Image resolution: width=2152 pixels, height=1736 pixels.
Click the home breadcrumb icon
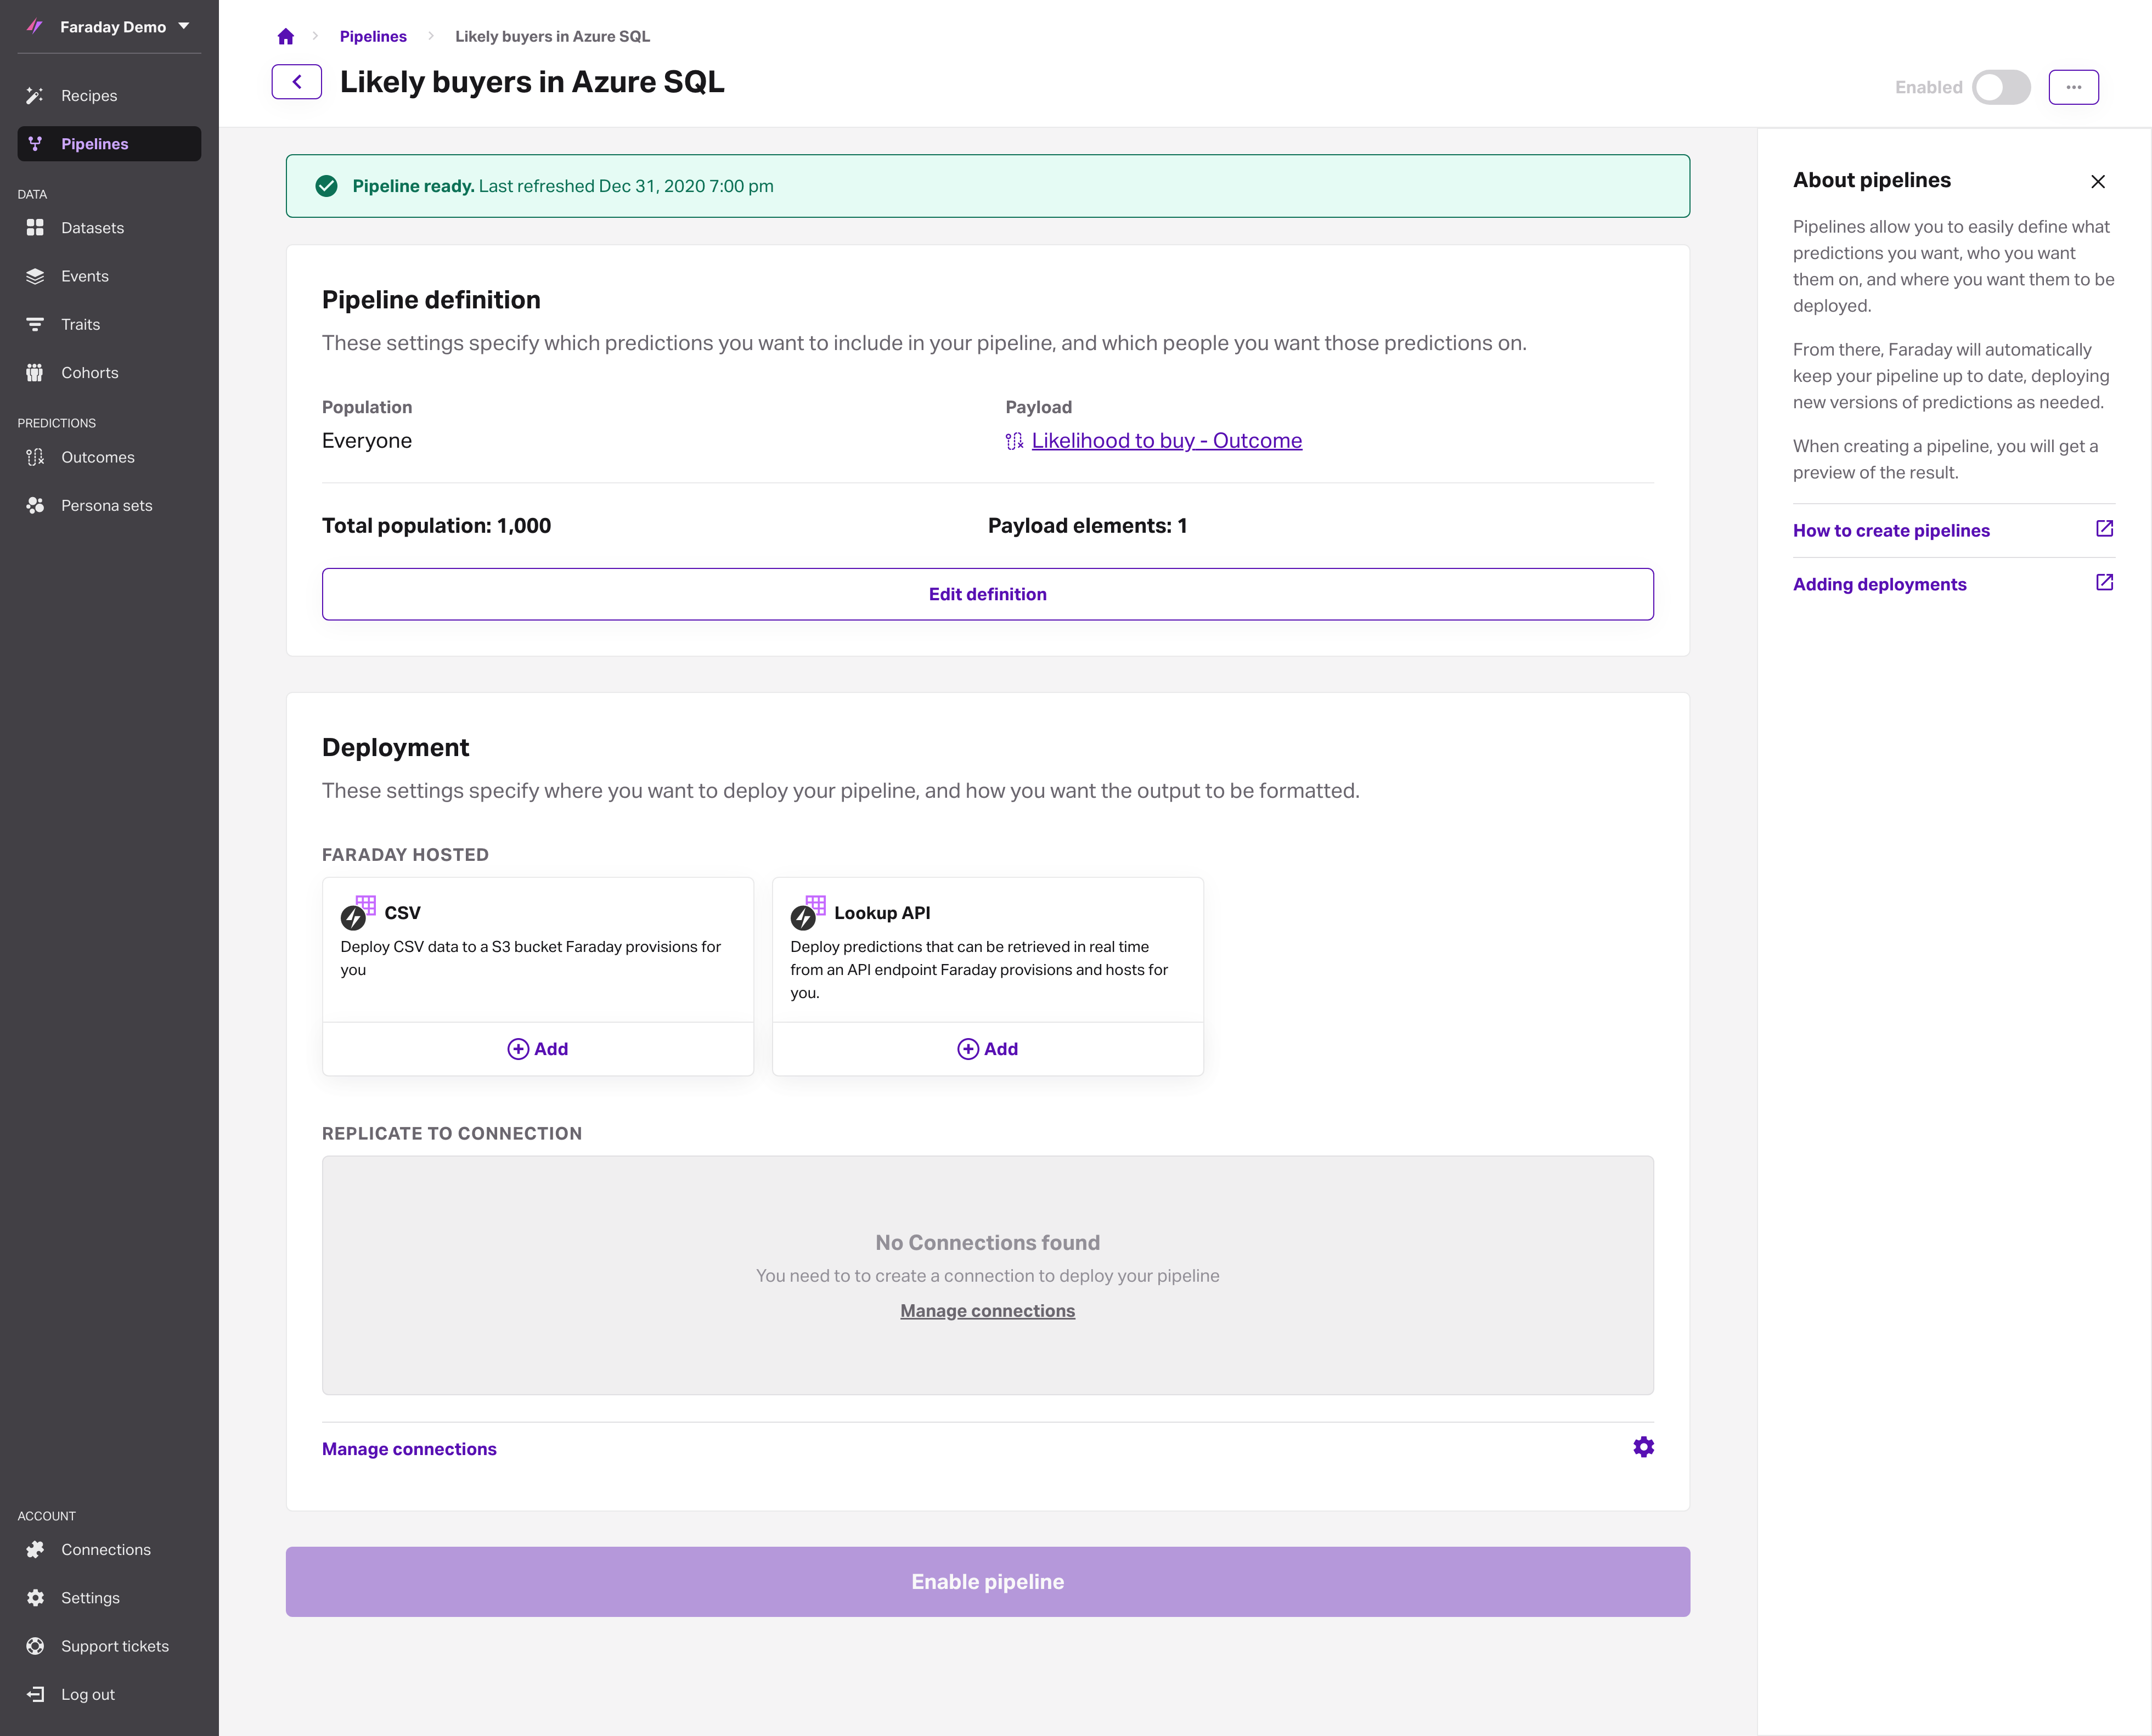point(286,36)
